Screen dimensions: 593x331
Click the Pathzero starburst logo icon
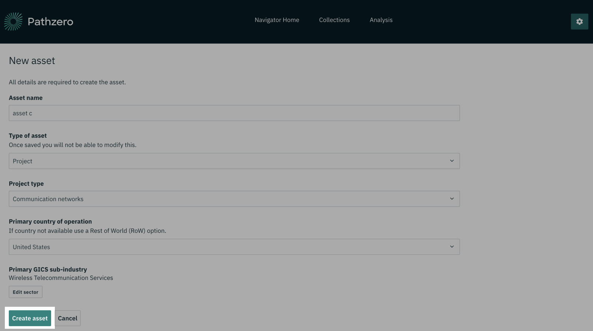point(13,21)
